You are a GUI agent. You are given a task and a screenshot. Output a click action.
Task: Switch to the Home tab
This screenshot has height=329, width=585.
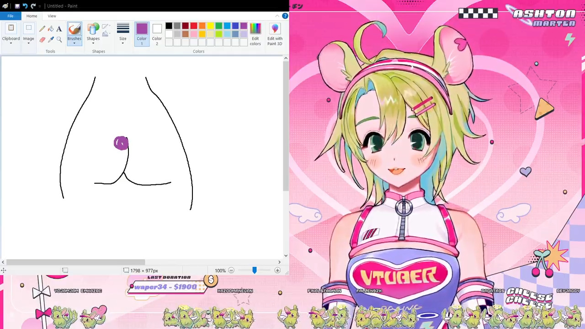coord(32,16)
